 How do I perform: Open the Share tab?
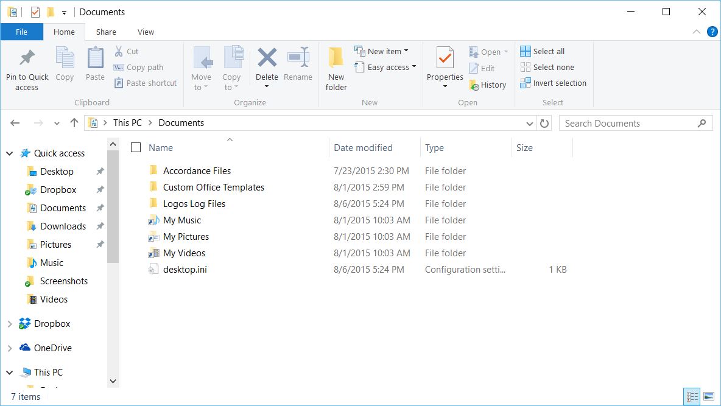point(105,32)
